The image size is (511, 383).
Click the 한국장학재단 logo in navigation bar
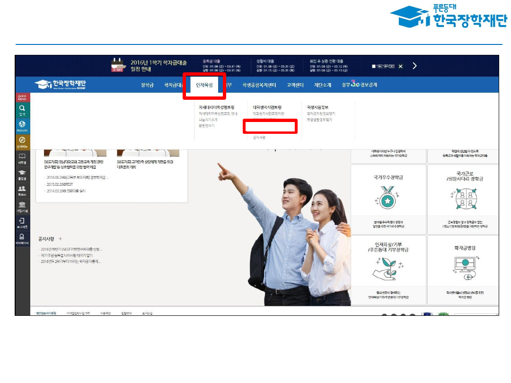click(60, 85)
